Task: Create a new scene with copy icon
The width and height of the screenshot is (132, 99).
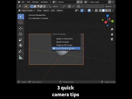Action: click(78, 2)
